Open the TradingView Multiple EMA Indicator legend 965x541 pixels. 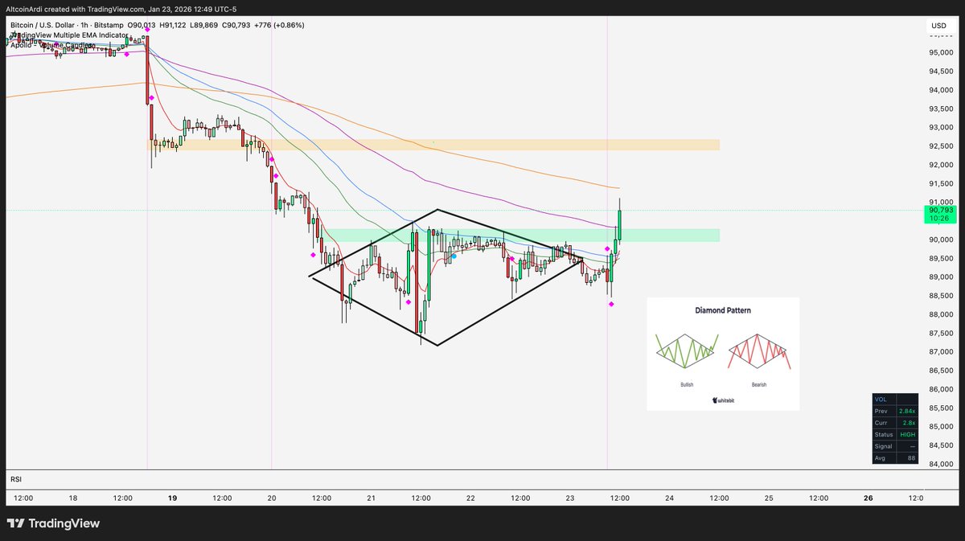coord(68,35)
